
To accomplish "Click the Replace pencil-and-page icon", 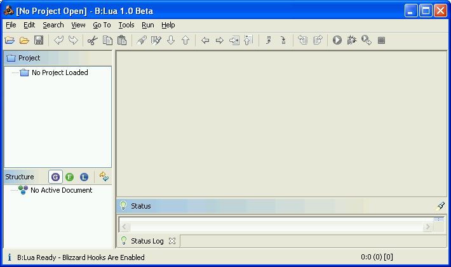I will 156,40.
